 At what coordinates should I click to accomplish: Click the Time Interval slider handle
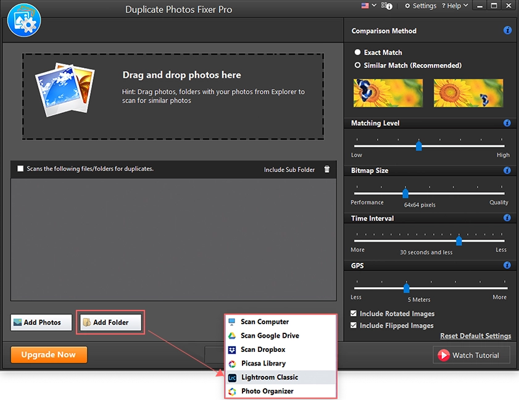click(459, 240)
